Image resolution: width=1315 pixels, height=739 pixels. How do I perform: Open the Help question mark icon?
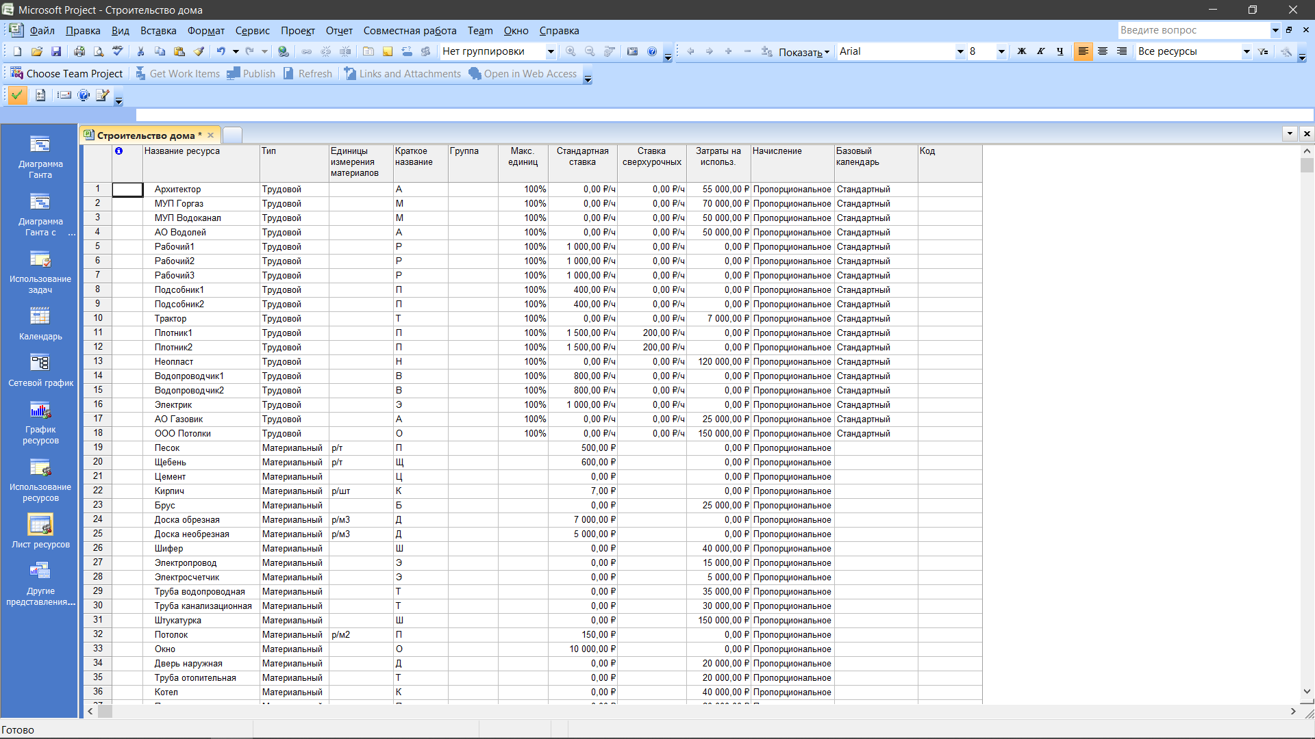point(652,51)
